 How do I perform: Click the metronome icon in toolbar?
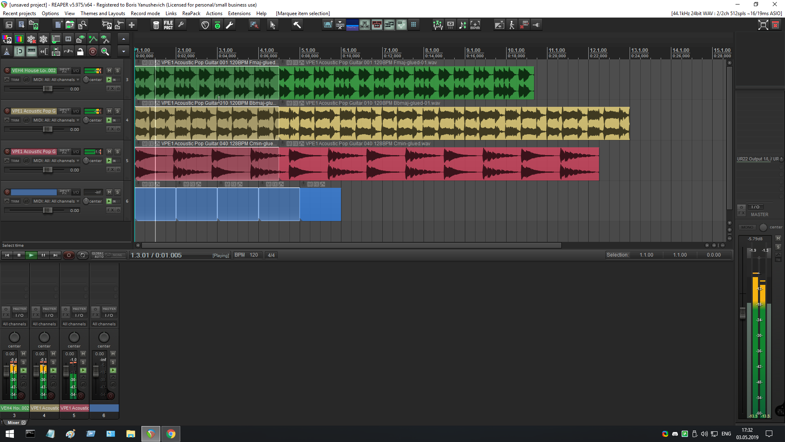(x=7, y=52)
